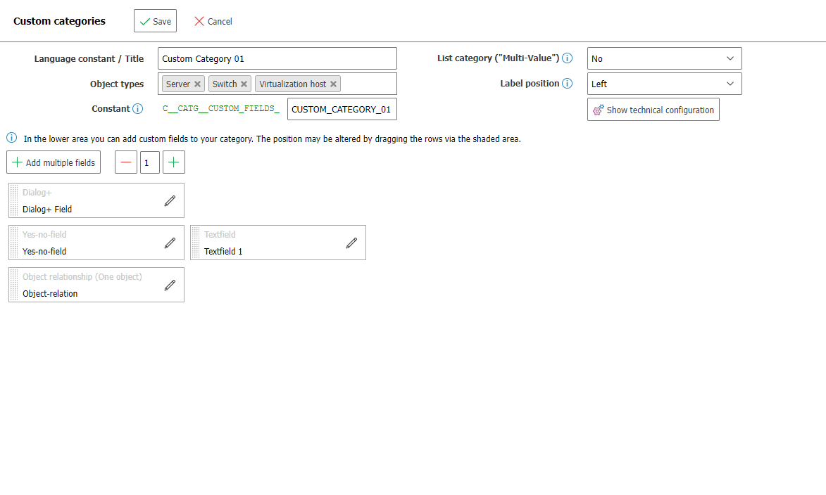Decrease field count with minus button

126,162
